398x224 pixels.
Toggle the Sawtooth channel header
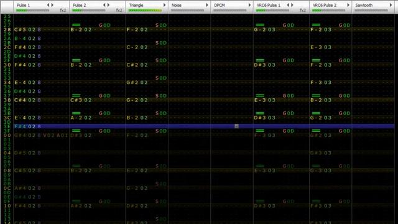(x=364, y=5)
